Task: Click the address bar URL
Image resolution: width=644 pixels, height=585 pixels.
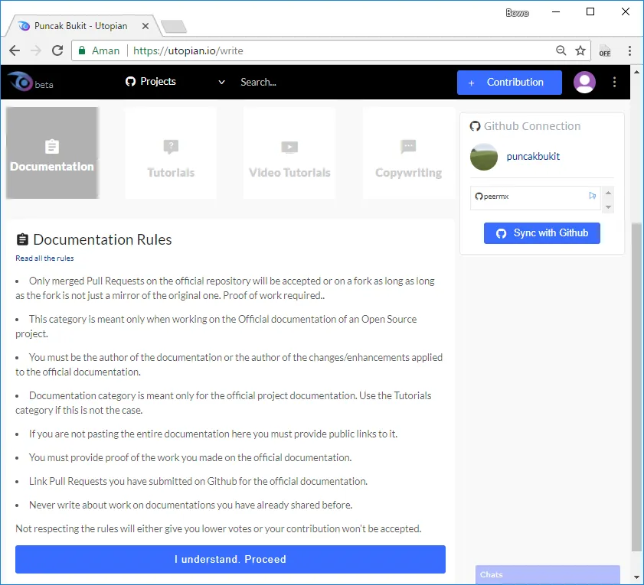Action: click(188, 50)
